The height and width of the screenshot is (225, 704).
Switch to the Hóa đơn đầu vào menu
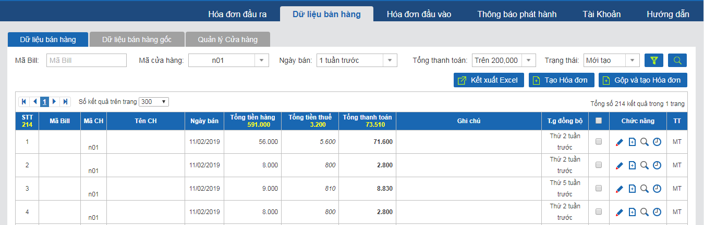(x=419, y=14)
